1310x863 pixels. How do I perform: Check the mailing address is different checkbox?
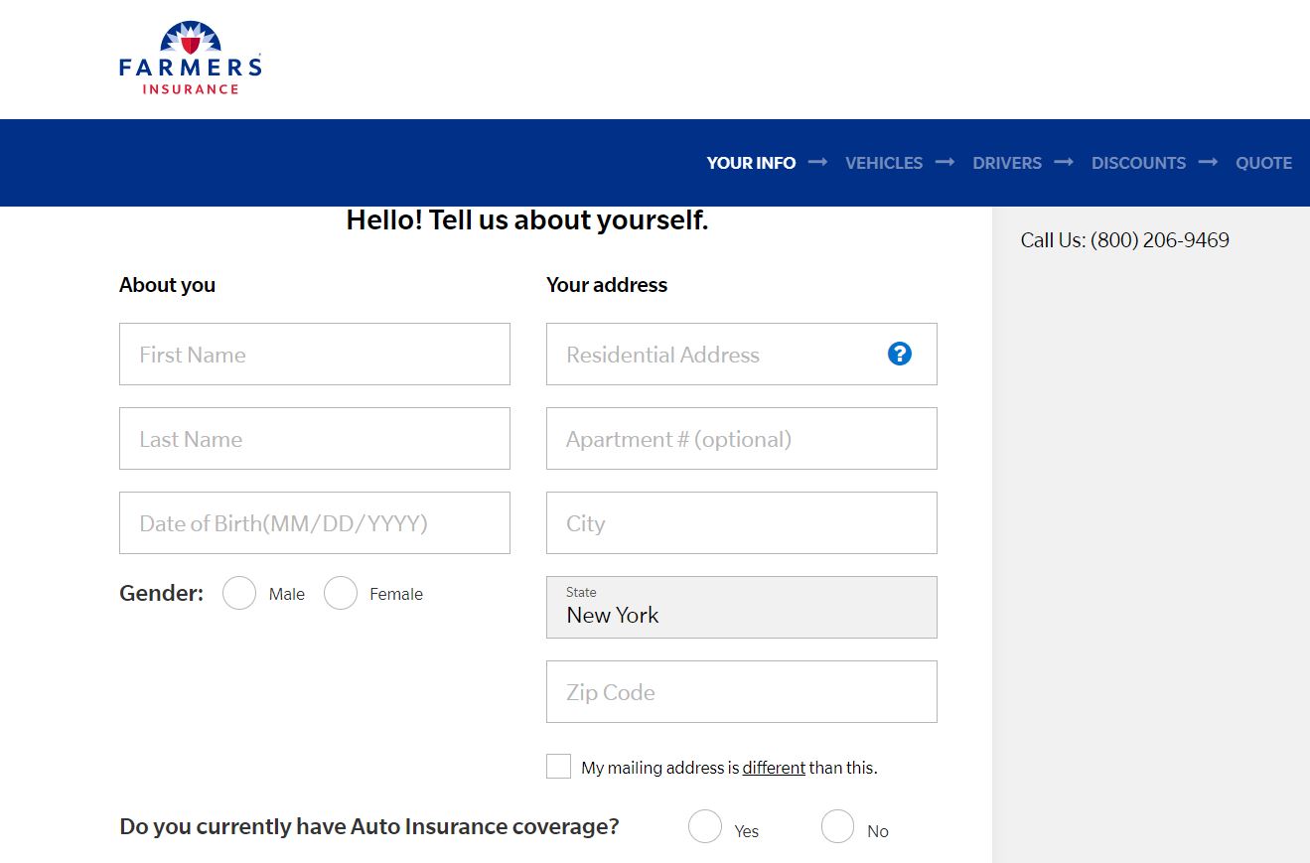(x=559, y=767)
